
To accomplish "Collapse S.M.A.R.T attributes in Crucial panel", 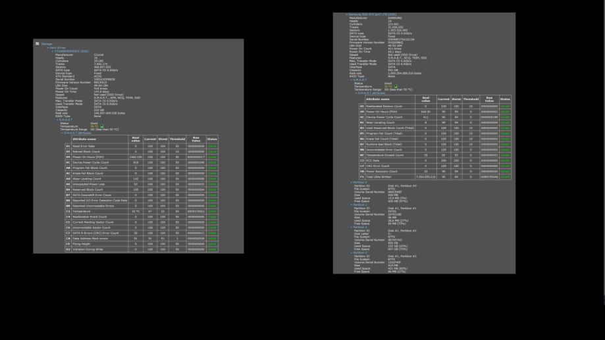I will [62, 133].
